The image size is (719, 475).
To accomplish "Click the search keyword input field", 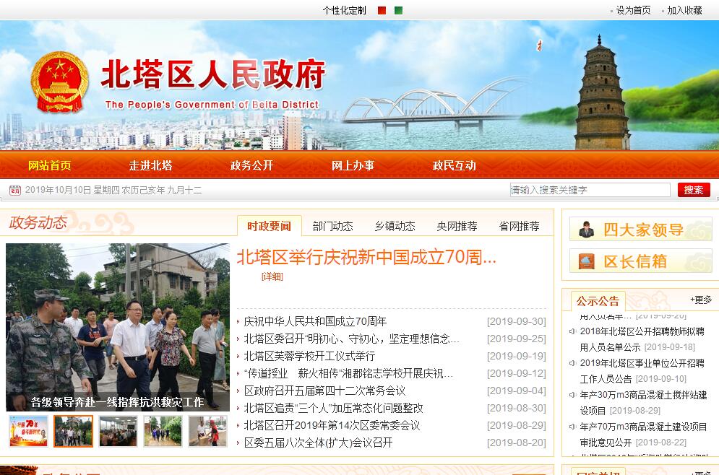I will tap(590, 190).
